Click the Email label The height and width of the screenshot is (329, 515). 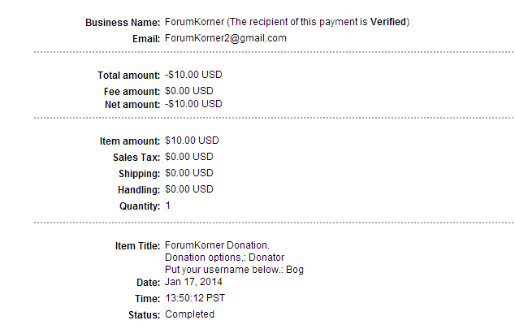145,39
